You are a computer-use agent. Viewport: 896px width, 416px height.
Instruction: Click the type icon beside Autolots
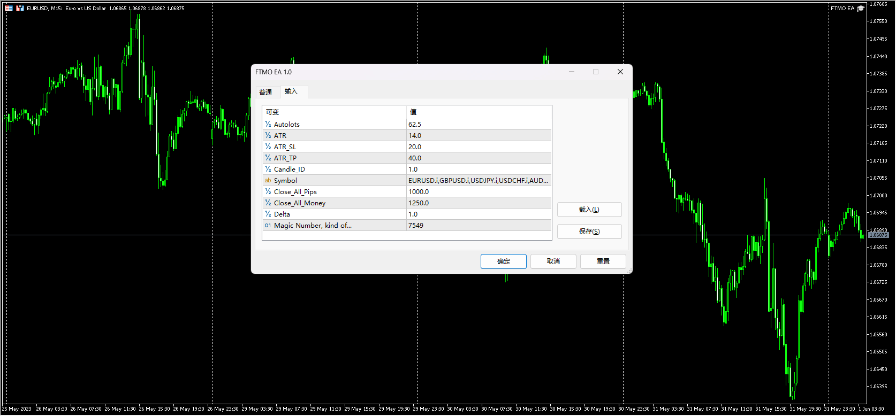point(268,124)
